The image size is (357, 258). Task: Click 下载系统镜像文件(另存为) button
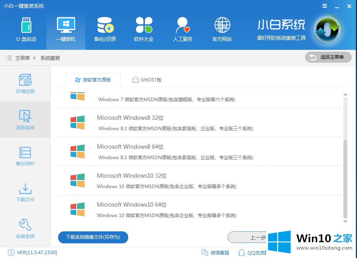(93, 237)
